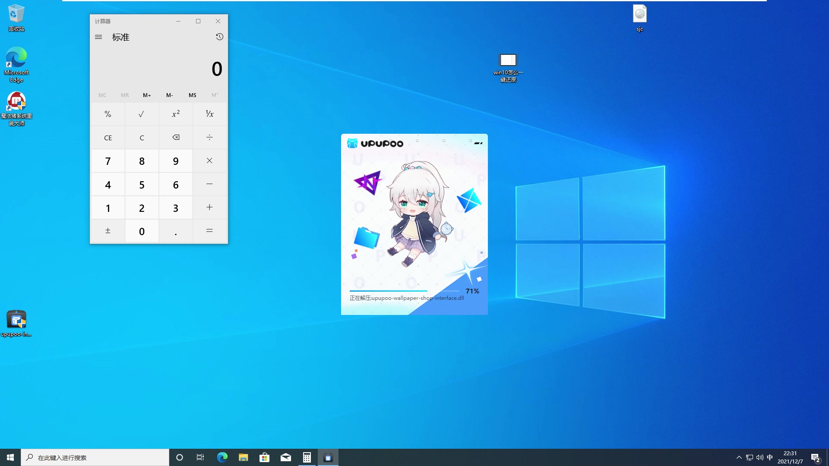
Task: Click digit 9 on Calculator
Action: (x=176, y=161)
